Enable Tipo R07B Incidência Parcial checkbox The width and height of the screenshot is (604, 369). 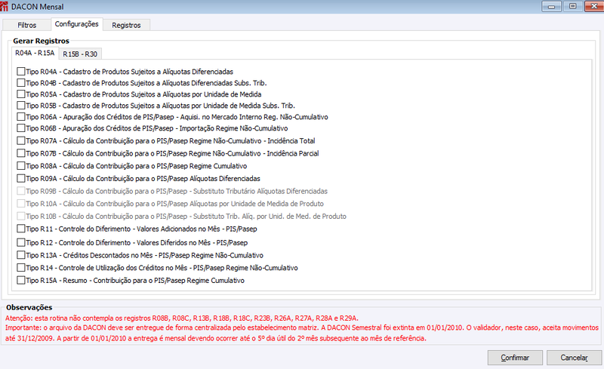coord(21,153)
